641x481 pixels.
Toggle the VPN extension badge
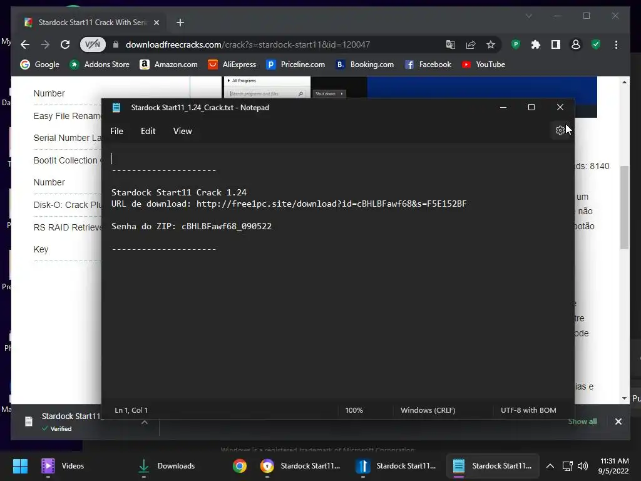point(93,44)
